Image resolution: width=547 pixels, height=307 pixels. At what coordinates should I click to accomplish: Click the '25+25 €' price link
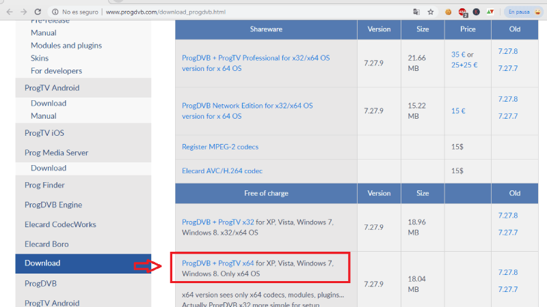[x=464, y=65]
